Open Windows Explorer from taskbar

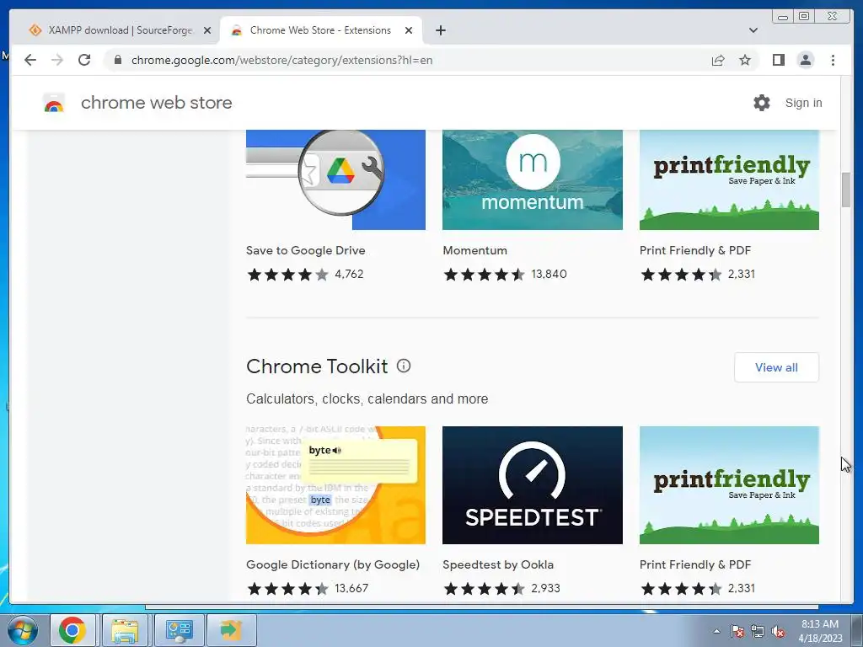(x=125, y=630)
